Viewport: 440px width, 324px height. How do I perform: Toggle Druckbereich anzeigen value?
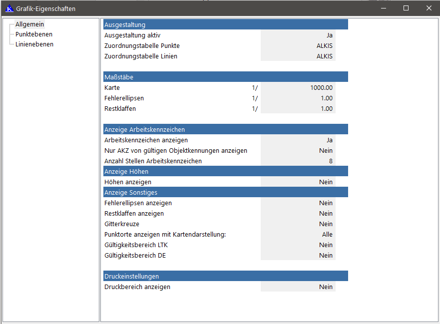[x=298, y=287]
